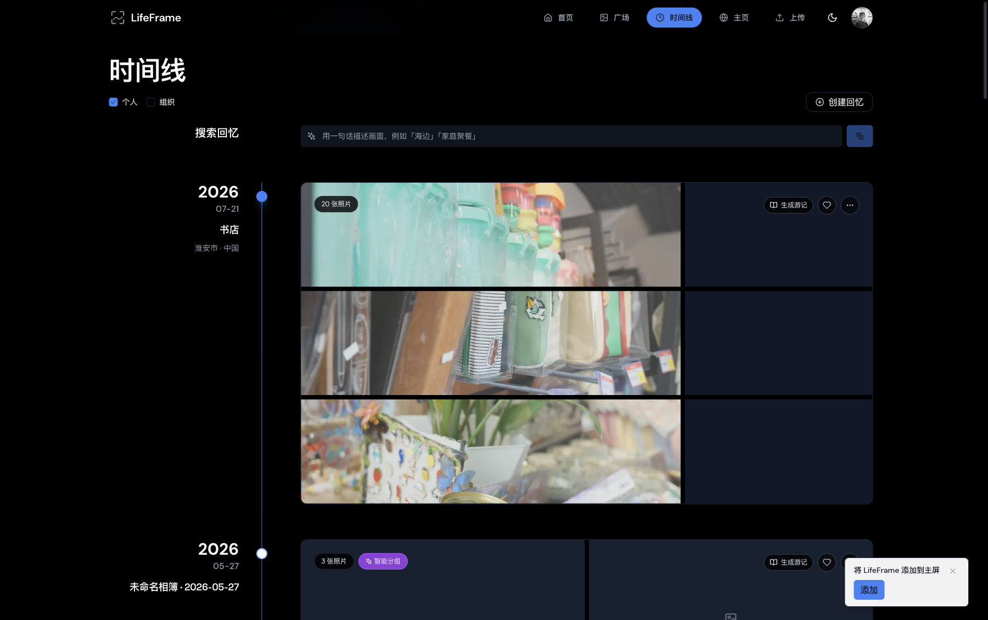The height and width of the screenshot is (620, 988).
Task: Click the blue AI search button
Action: (860, 136)
